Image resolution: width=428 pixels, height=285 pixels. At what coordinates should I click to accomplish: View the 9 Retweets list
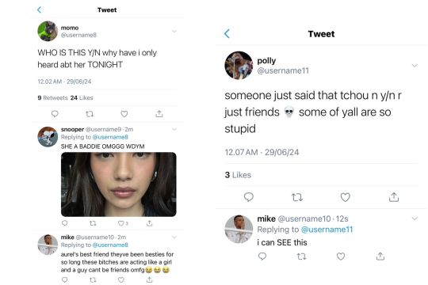pos(52,97)
